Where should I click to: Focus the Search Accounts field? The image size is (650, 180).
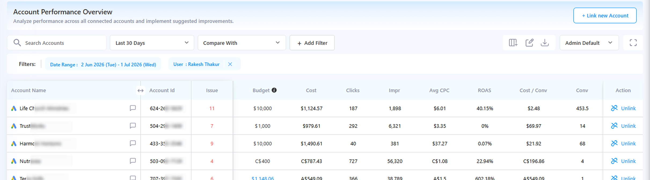pyautogui.click(x=57, y=43)
